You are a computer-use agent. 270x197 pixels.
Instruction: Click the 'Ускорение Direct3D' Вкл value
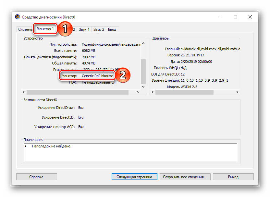81,117
